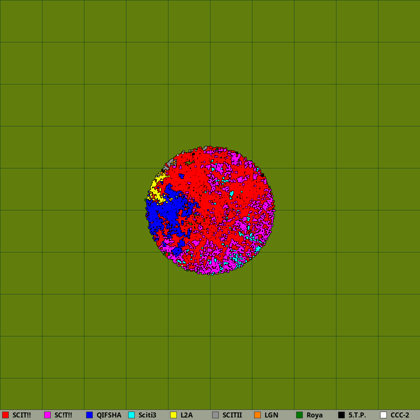Select the QIFSHA legend label

click(x=109, y=415)
